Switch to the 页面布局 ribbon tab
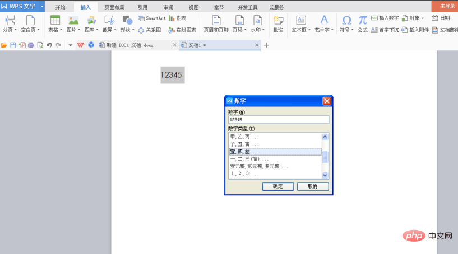This screenshot has height=254, width=458. pos(115,7)
